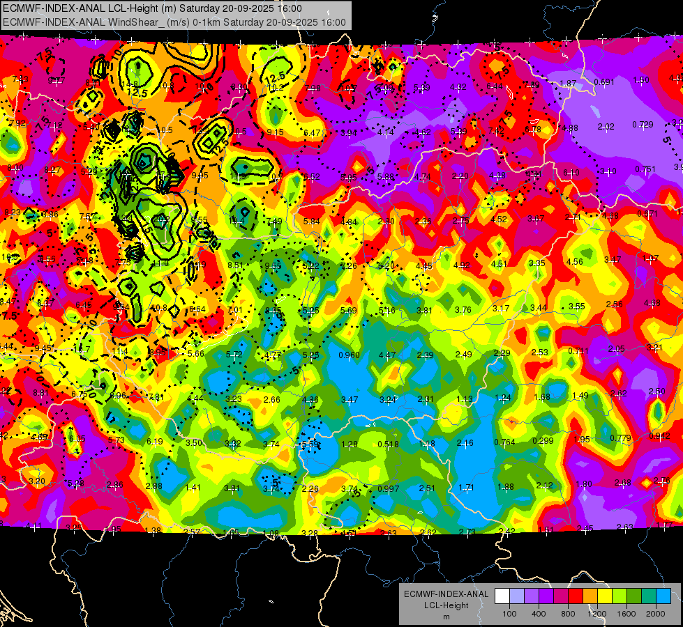Click the map value 0.671
The height and width of the screenshot is (627, 683).
pos(647,214)
